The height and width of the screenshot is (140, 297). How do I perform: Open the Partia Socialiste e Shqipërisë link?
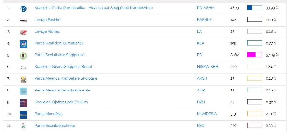click(60, 55)
